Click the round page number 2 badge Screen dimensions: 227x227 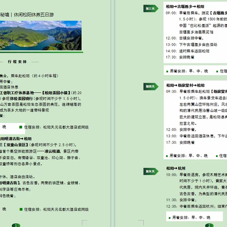pos(210,226)
